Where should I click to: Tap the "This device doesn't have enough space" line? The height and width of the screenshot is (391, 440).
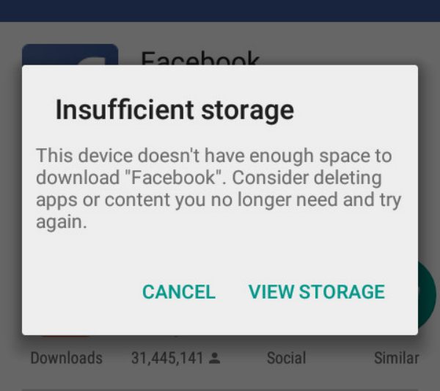click(214, 156)
